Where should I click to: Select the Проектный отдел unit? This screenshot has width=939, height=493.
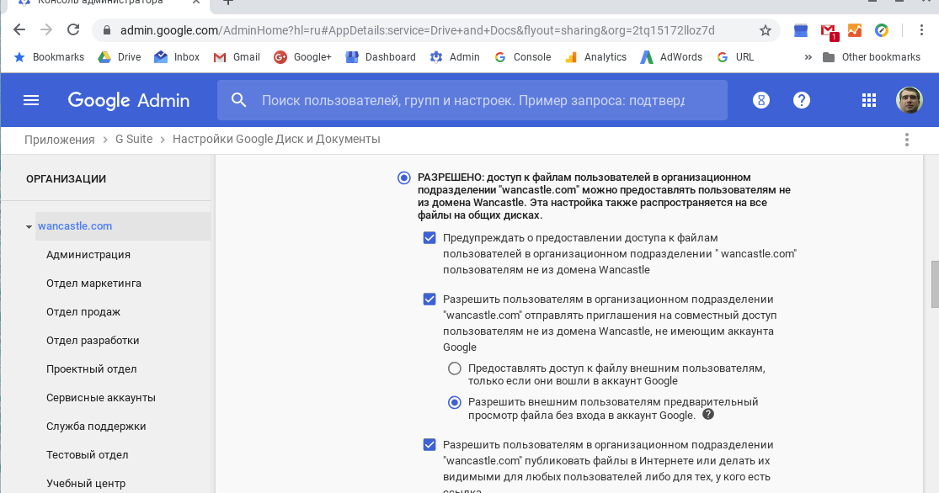coord(92,369)
